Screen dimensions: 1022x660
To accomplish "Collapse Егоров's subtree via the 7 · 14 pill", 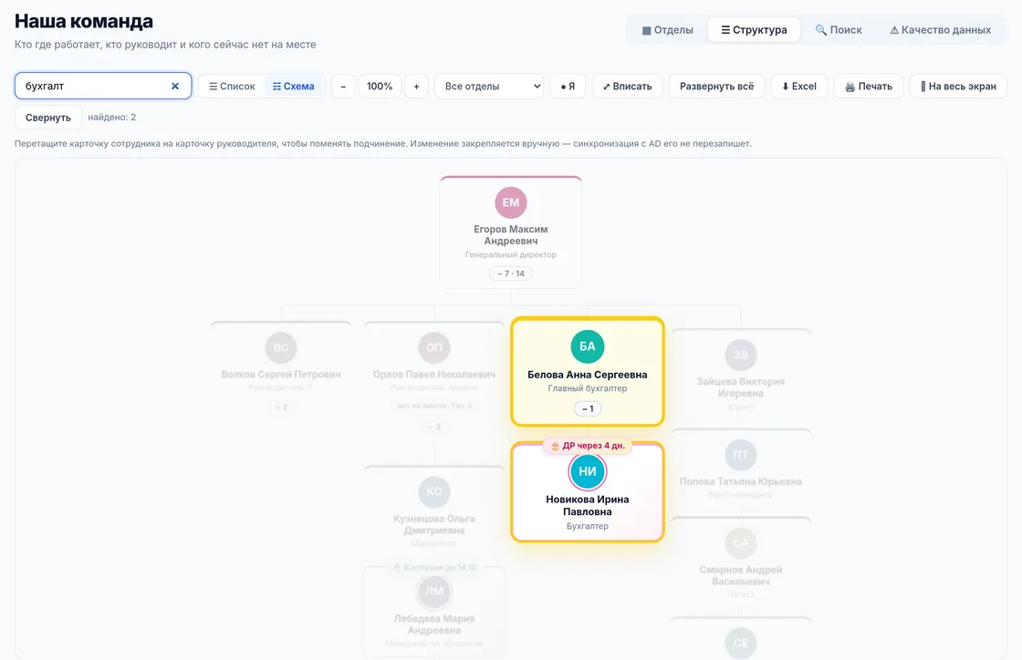I will tap(511, 273).
